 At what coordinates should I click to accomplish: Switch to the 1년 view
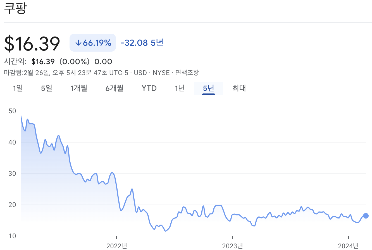pos(180,88)
